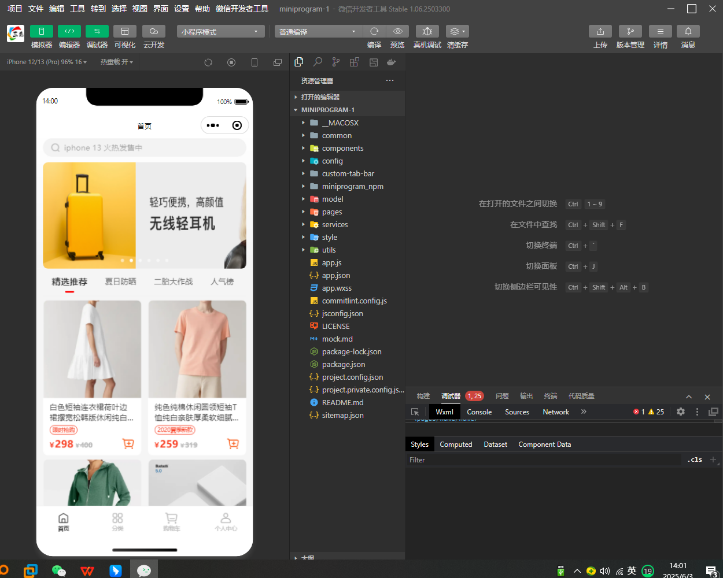Open the app.json file
This screenshot has height=578, width=723.
(x=347, y=275)
